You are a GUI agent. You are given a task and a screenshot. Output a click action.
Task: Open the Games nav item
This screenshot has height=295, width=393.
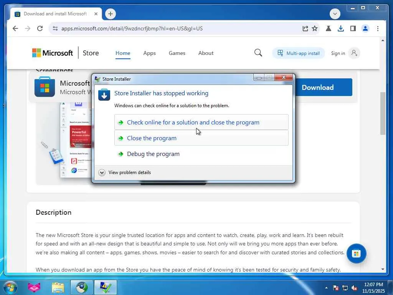[x=177, y=53]
